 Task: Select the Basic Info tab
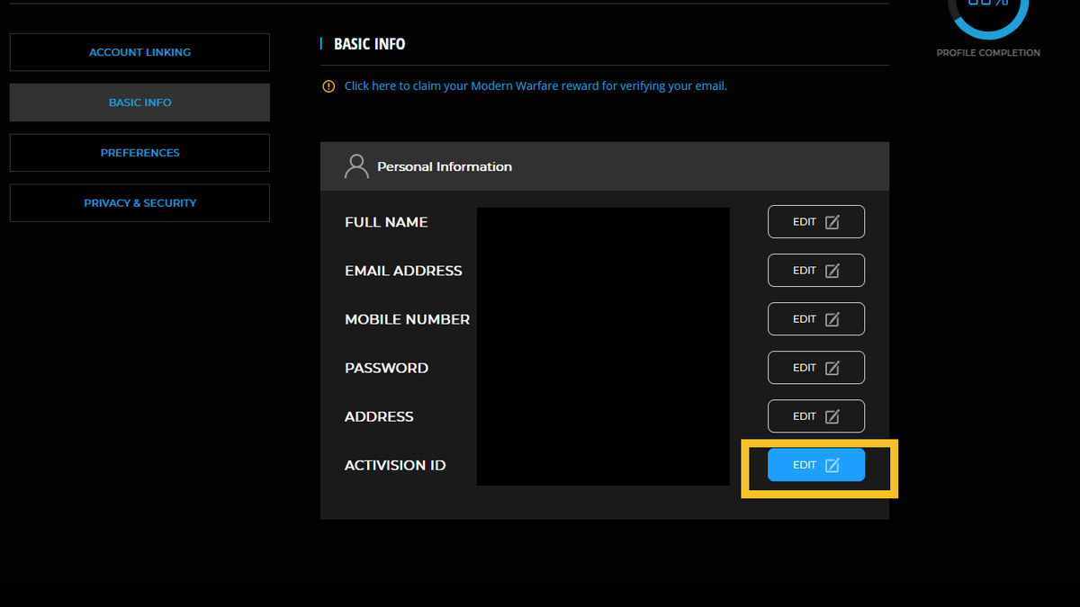tap(139, 103)
